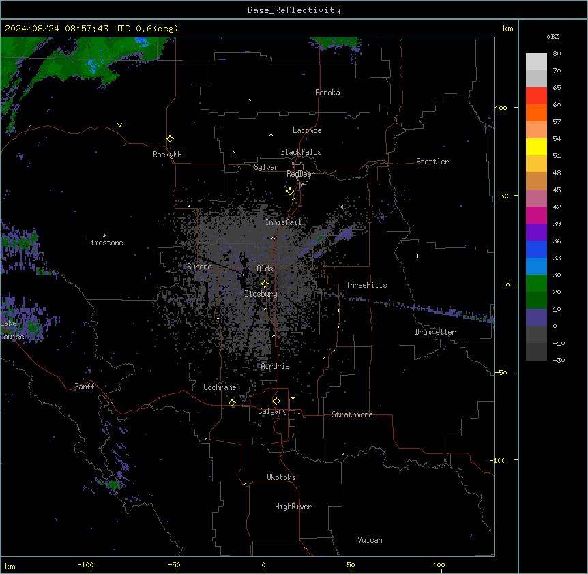
Task: Click the -50 tick on right km axis
Action: [501, 372]
